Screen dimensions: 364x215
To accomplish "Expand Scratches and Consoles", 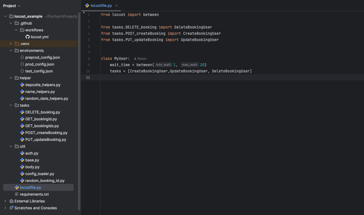I will [x=5, y=208].
